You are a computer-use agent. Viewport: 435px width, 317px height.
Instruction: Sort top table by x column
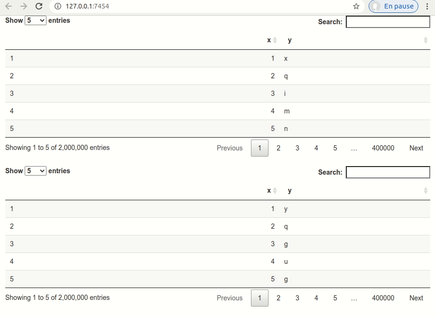[269, 40]
